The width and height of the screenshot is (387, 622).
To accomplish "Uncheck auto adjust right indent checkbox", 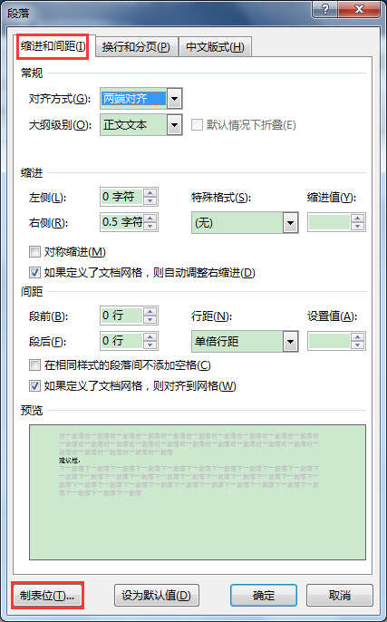I will (x=34, y=273).
